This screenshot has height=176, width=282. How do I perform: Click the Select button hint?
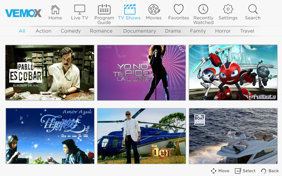(245, 171)
